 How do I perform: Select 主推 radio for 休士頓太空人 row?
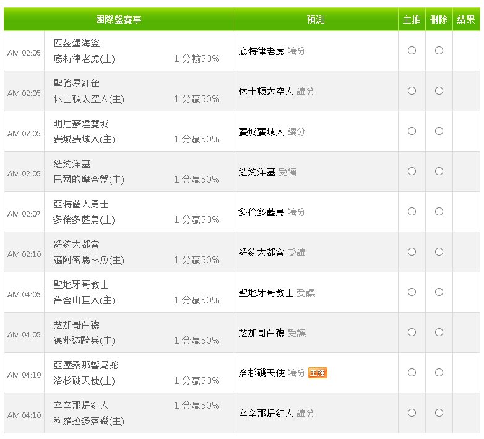click(412, 91)
